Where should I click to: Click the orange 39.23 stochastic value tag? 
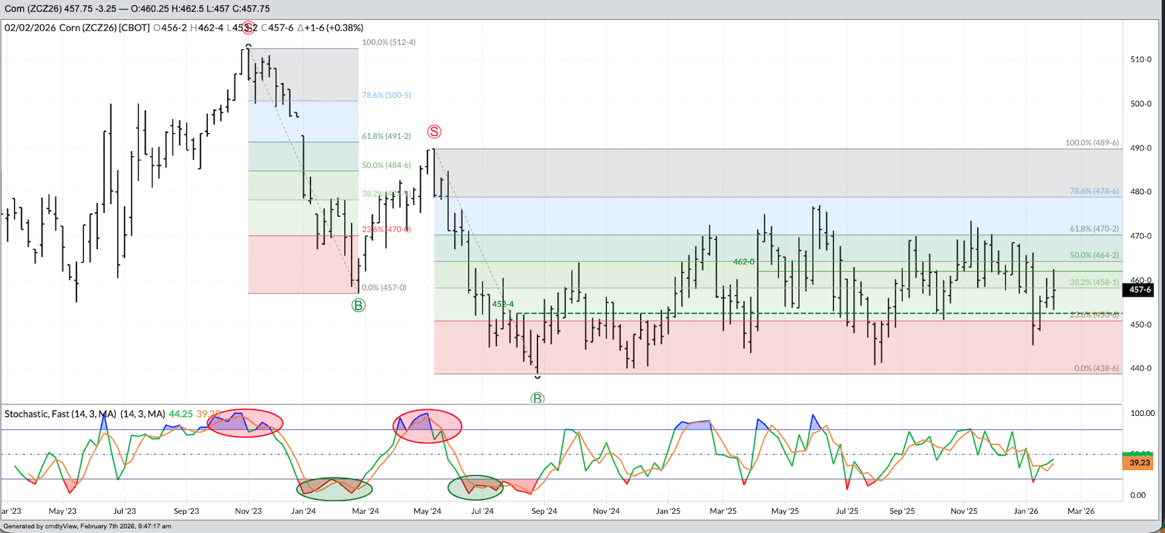click(x=1140, y=462)
